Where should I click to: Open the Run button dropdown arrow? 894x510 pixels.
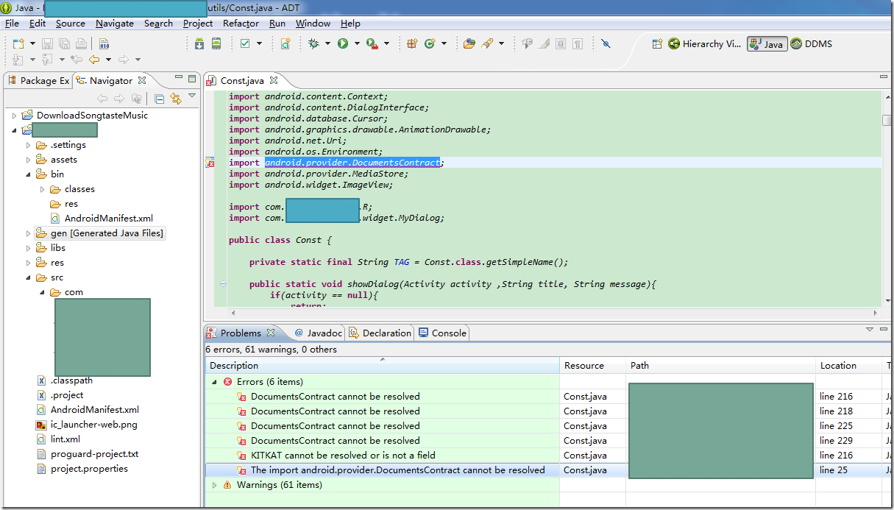[357, 44]
